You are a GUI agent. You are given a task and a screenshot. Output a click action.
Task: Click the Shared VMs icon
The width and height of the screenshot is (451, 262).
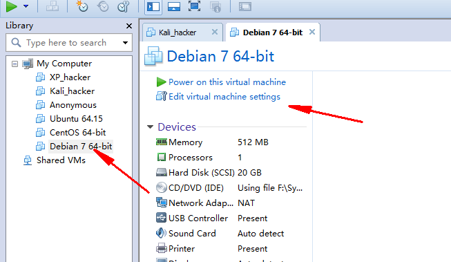point(28,160)
